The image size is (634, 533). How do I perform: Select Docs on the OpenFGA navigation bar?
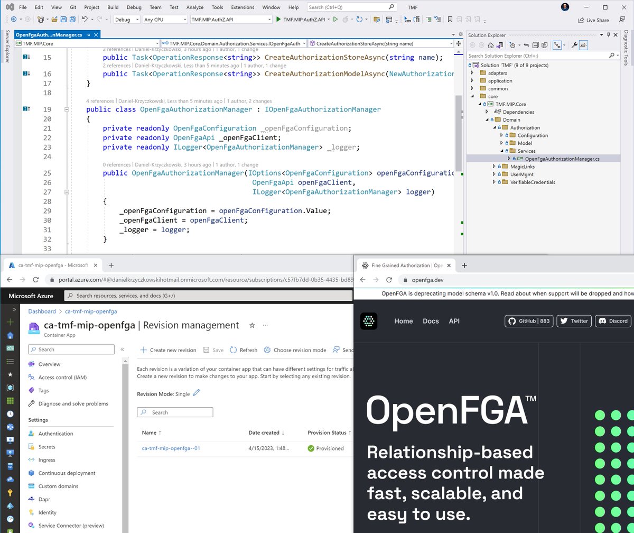coord(431,321)
